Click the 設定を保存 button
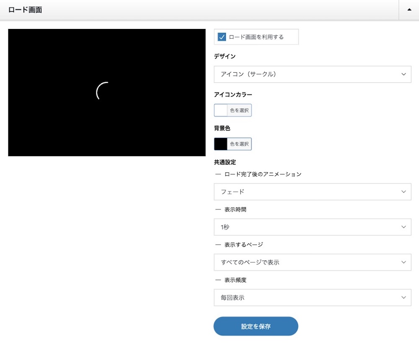 tap(256, 326)
